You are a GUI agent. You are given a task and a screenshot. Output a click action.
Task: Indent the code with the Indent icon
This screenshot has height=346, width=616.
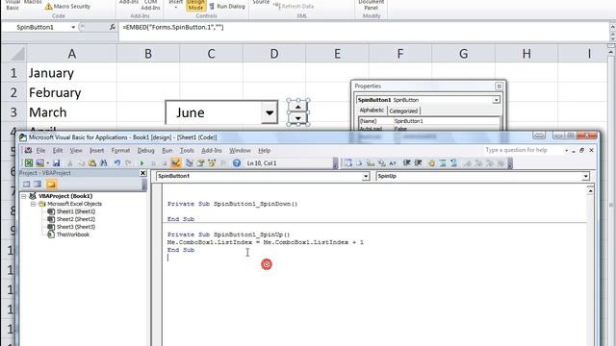click(x=406, y=162)
